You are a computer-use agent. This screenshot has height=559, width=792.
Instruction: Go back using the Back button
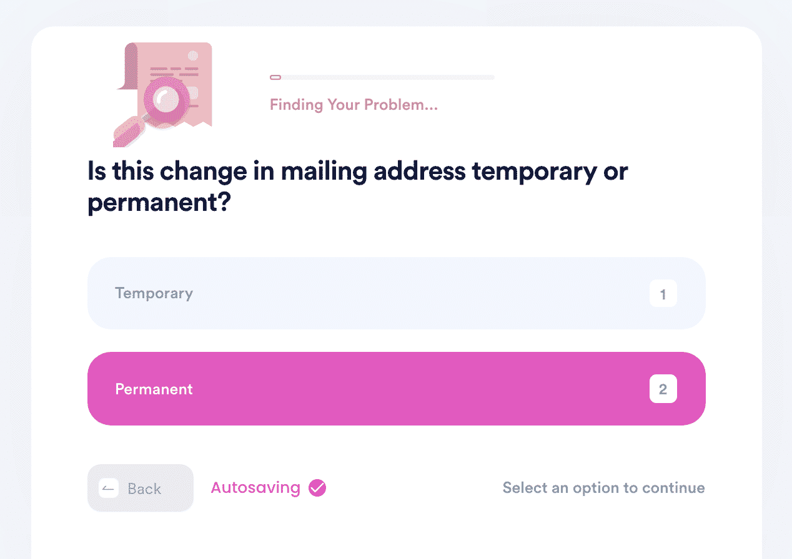pos(141,488)
